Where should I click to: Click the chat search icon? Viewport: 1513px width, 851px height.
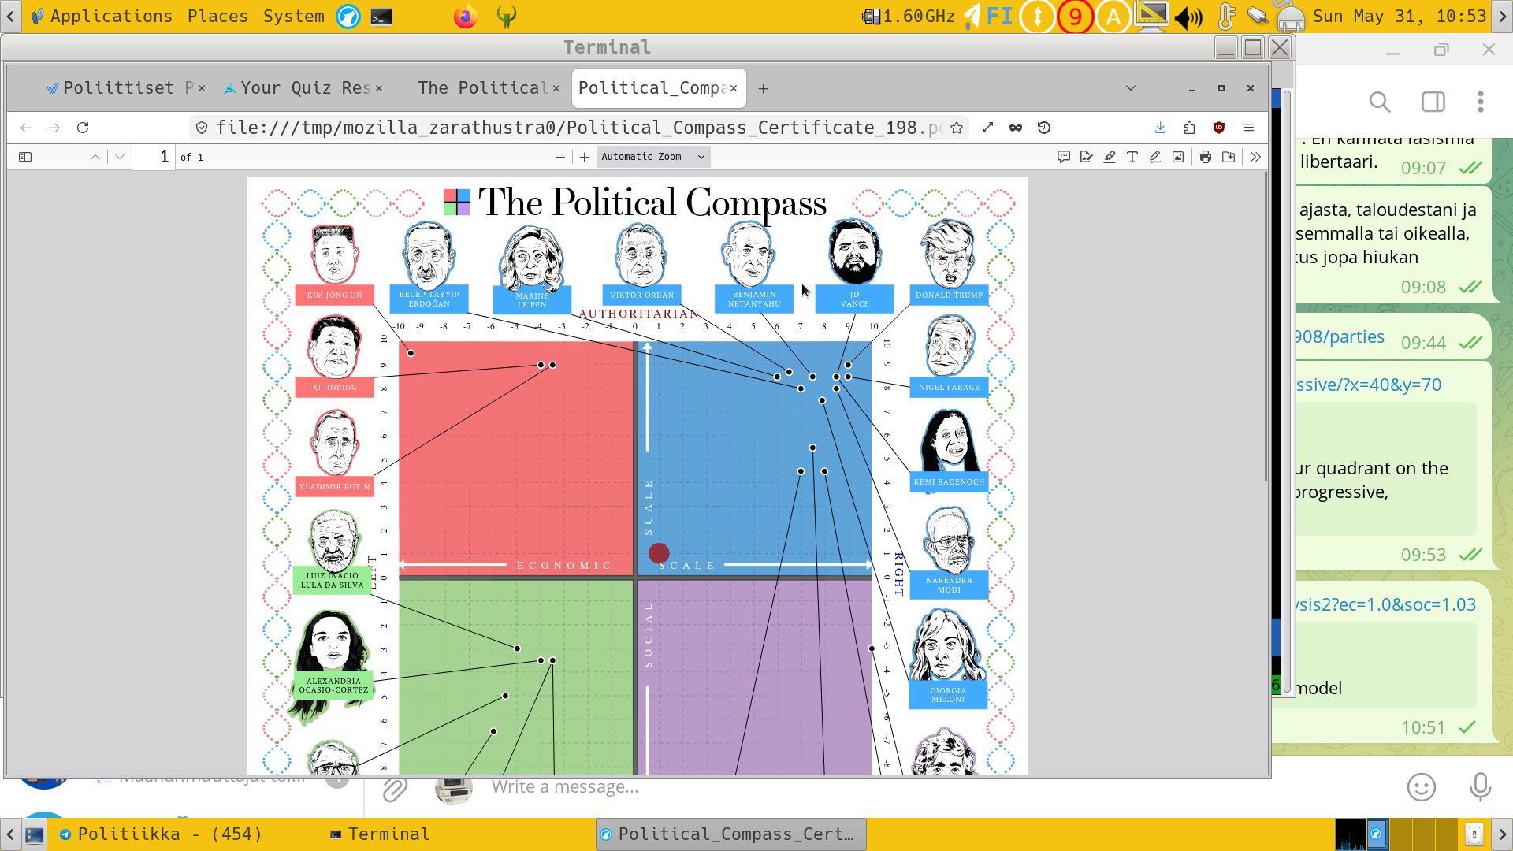[1379, 102]
